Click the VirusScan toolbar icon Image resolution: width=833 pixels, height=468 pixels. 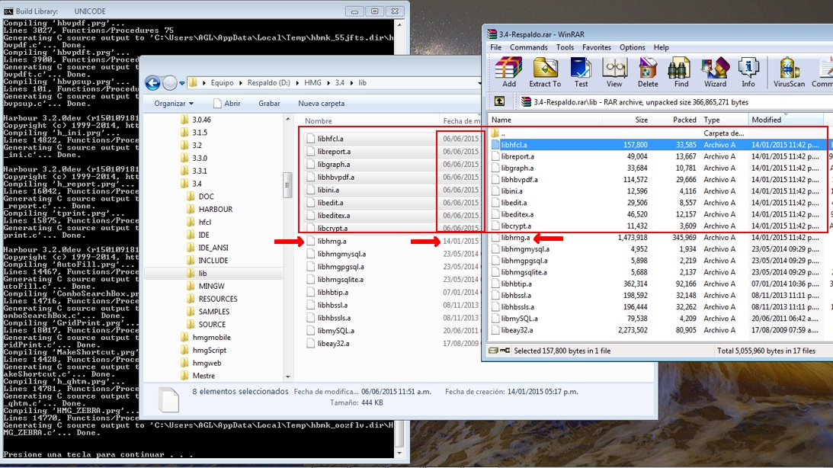(x=788, y=72)
